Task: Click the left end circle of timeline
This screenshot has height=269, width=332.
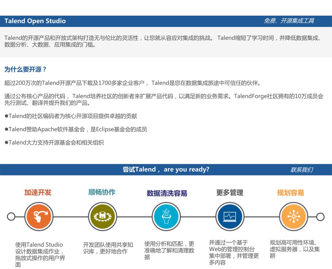Action: click(x=11, y=217)
